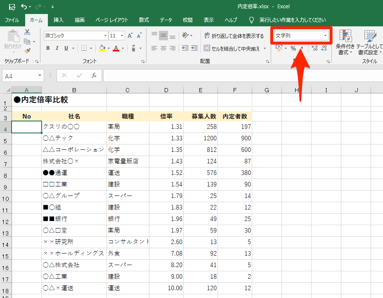Click セルを結合して中央揃え merge button

coord(232,49)
